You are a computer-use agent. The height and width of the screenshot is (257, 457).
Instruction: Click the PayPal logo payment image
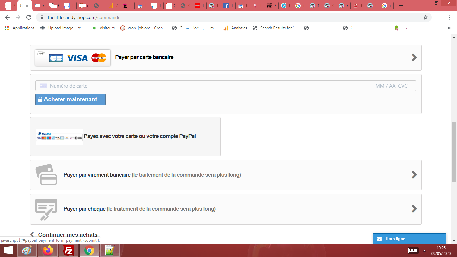[x=59, y=136]
